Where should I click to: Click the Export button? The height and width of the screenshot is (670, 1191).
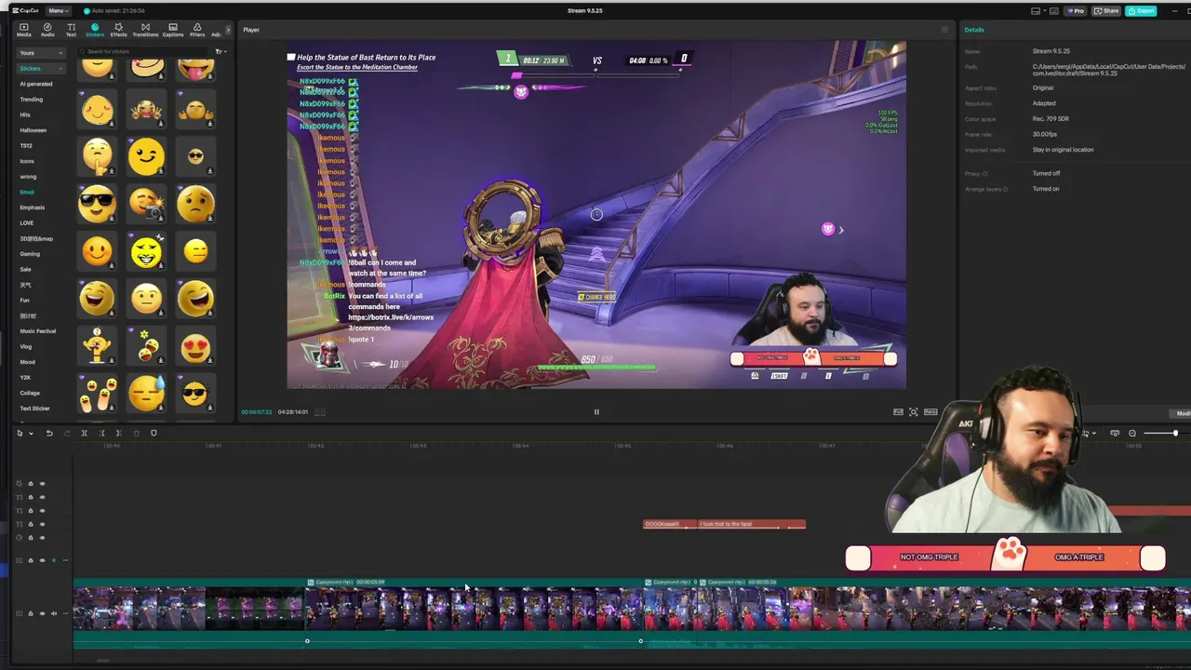coord(1141,10)
